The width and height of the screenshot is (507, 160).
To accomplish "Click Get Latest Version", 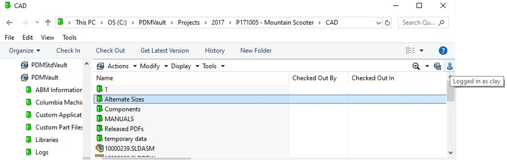I will 164,51.
